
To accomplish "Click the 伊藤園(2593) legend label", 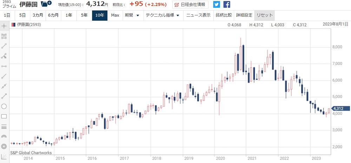I will point(29,25).
